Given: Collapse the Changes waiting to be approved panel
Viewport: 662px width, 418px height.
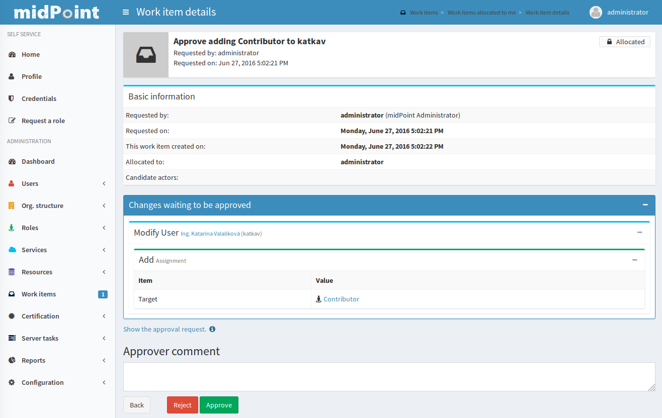Looking at the screenshot, I should point(645,205).
